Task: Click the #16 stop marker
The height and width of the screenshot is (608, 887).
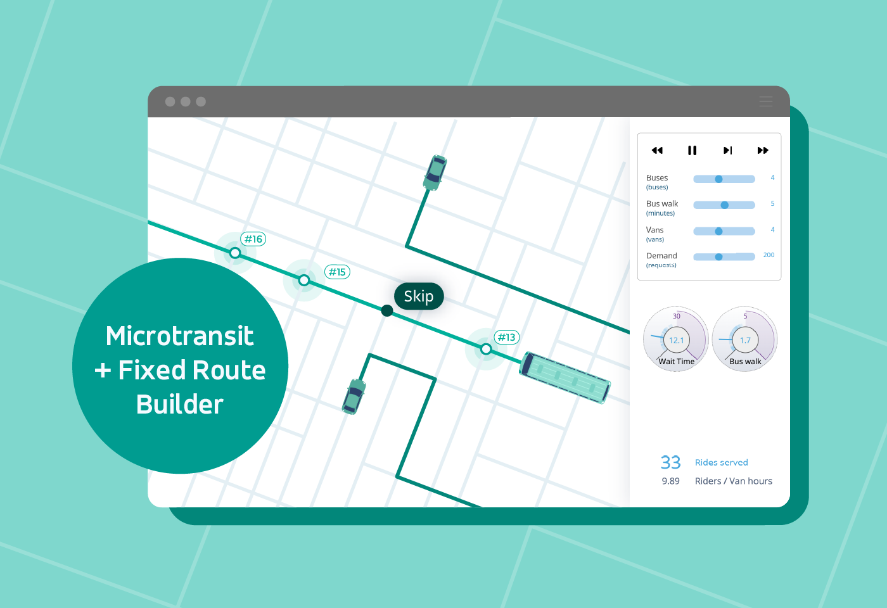Action: (x=234, y=253)
